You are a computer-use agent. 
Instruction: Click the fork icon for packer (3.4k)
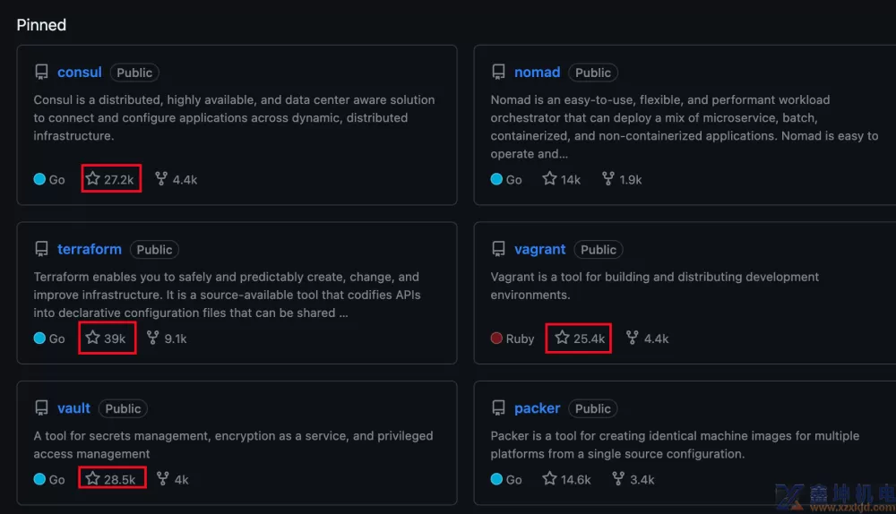click(618, 478)
